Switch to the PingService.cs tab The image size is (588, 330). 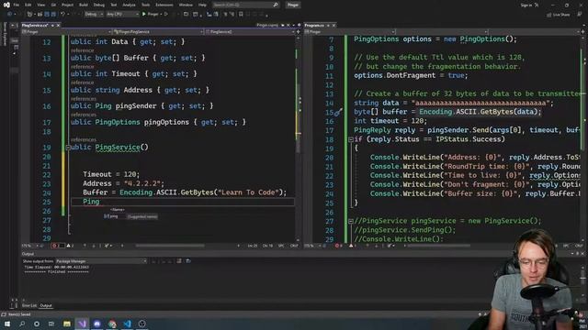35,25
